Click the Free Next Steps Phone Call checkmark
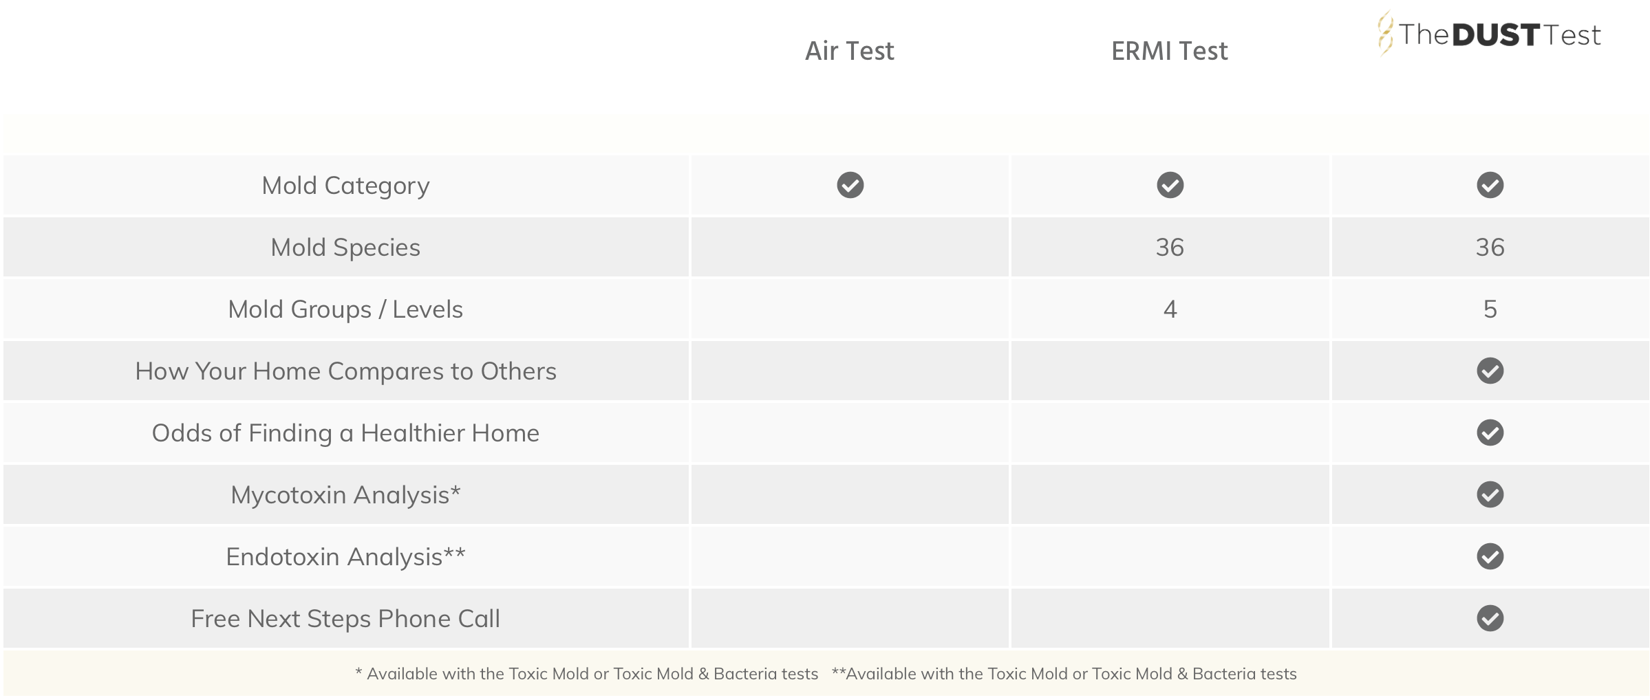Image resolution: width=1650 pixels, height=700 pixels. (x=1490, y=618)
